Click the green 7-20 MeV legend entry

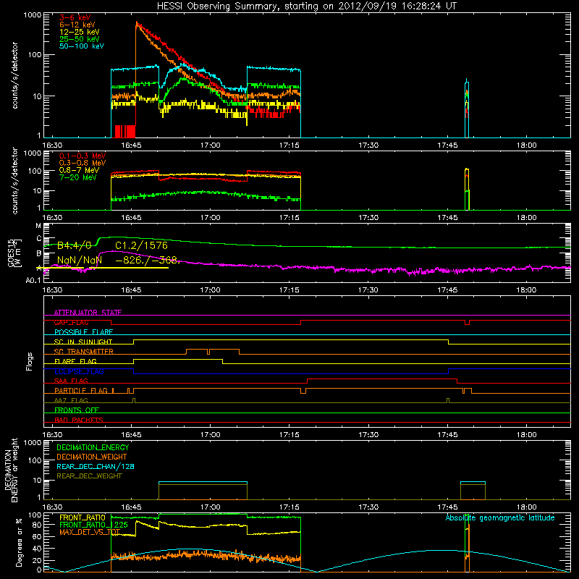click(x=77, y=177)
